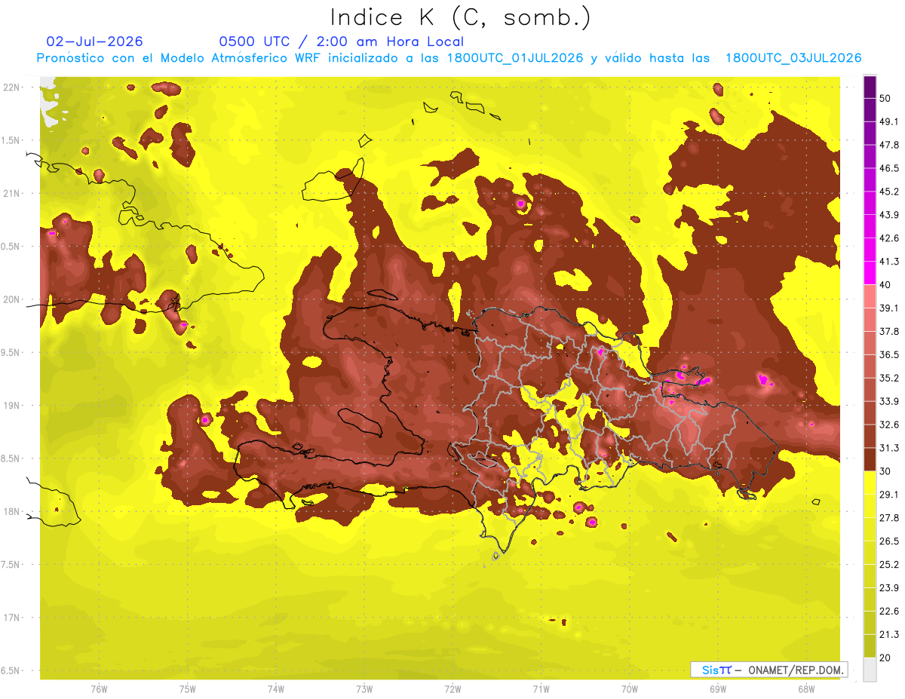Click the legend value "36.5"
The image size is (905, 699).
pyautogui.click(x=889, y=355)
